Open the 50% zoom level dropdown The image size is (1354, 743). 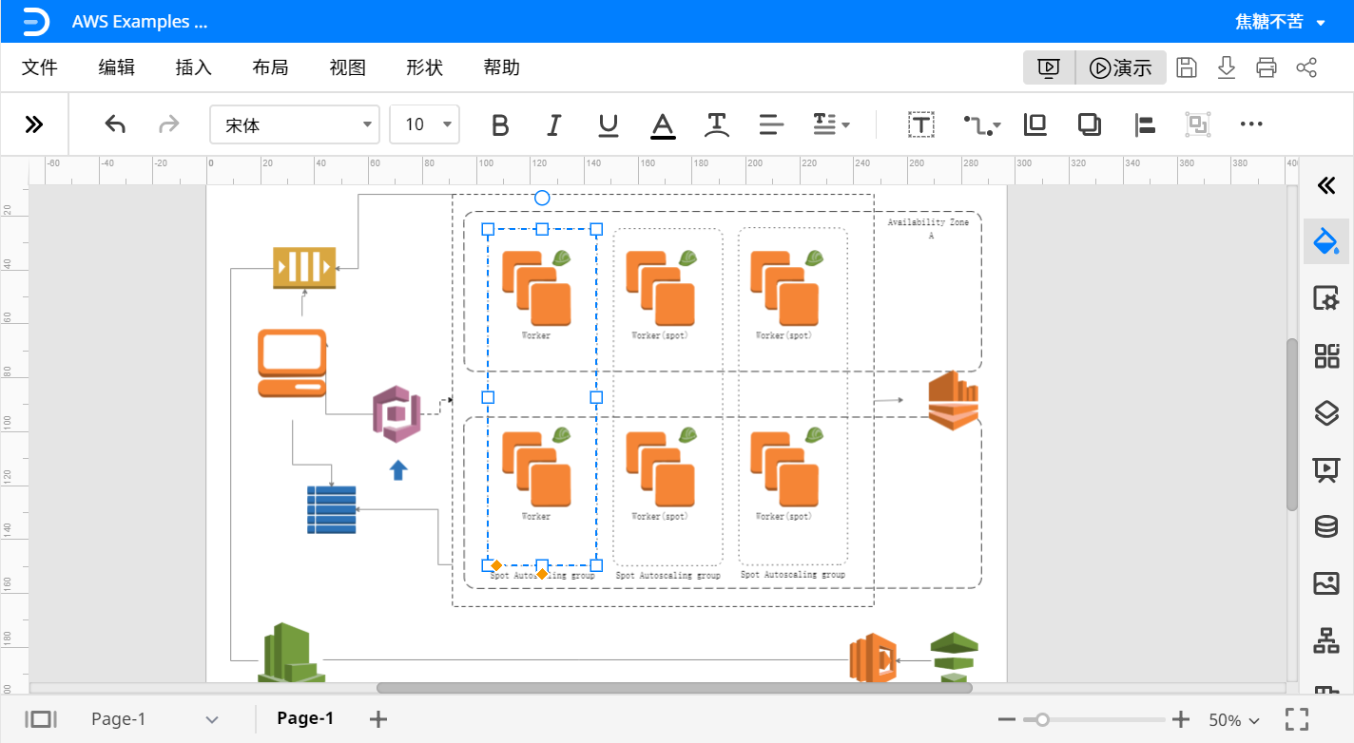[x=1234, y=720]
